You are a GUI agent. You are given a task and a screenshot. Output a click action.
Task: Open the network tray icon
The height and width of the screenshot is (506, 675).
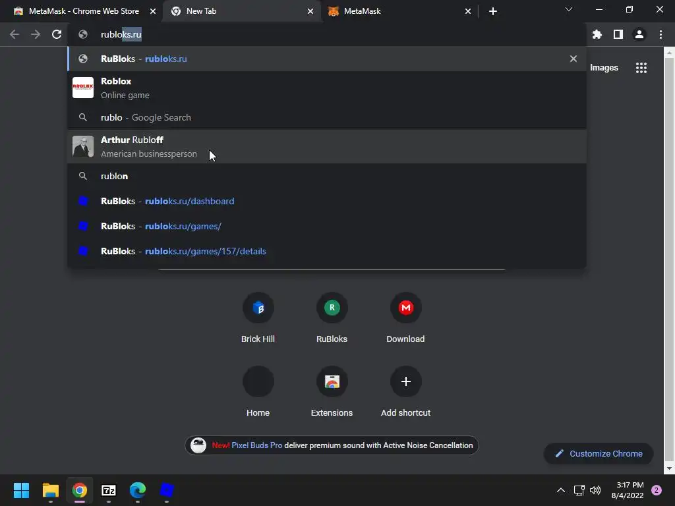[579, 490]
